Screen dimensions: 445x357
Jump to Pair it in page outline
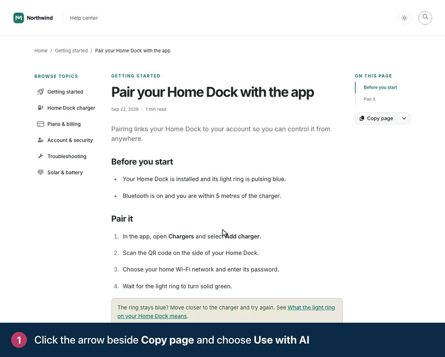pyautogui.click(x=369, y=99)
